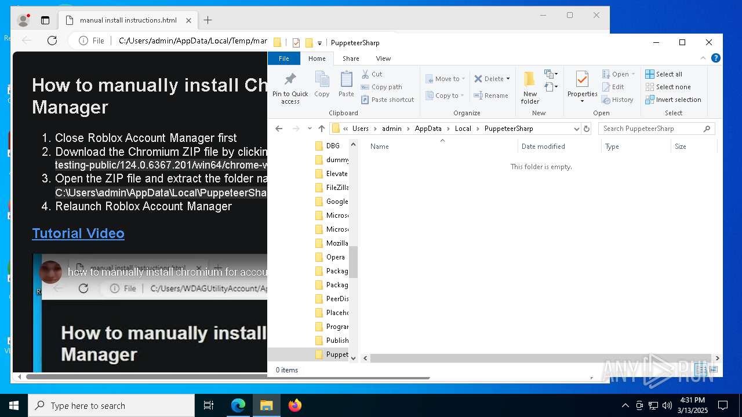This screenshot has width=742, height=417.
Task: Click Invert selection in ribbon
Action: [673, 100]
